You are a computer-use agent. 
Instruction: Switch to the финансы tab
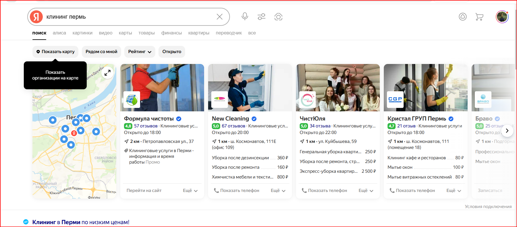pyautogui.click(x=171, y=33)
